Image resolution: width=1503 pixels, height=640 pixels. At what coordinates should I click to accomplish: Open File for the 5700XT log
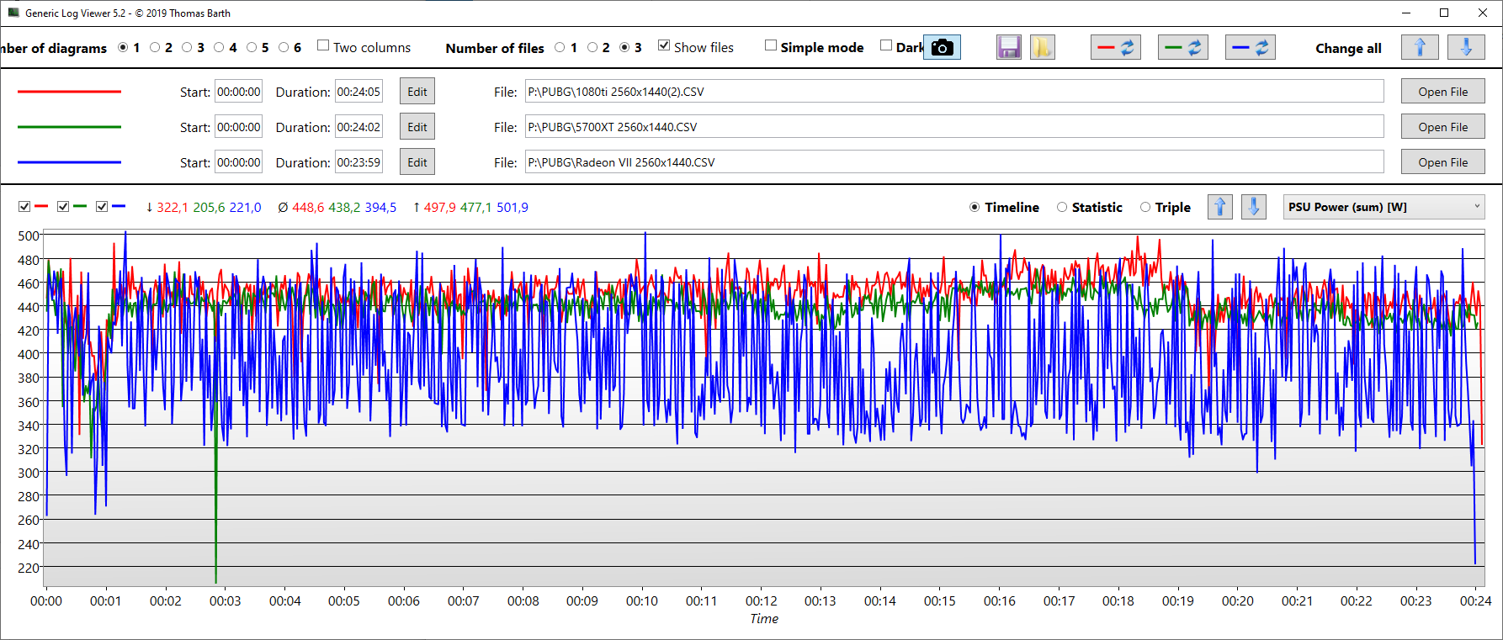click(1442, 127)
